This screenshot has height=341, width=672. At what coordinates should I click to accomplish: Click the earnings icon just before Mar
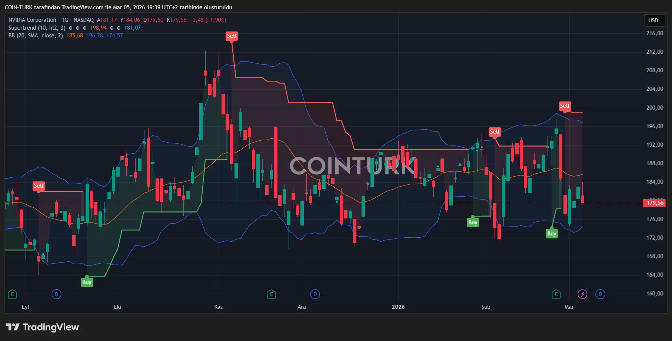coord(556,294)
